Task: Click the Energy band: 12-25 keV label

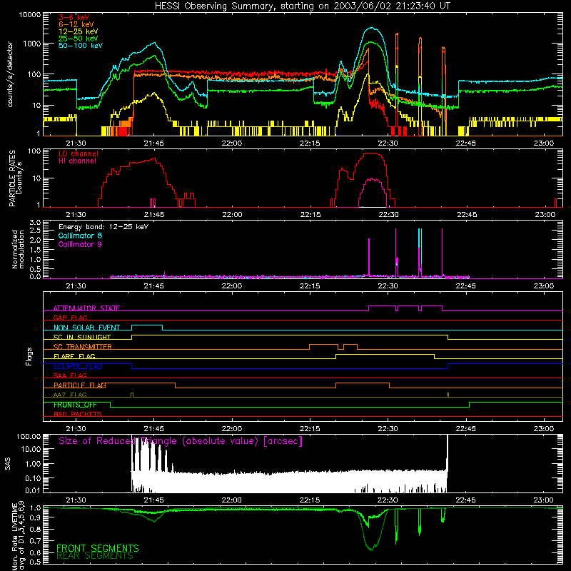Action: point(103,227)
